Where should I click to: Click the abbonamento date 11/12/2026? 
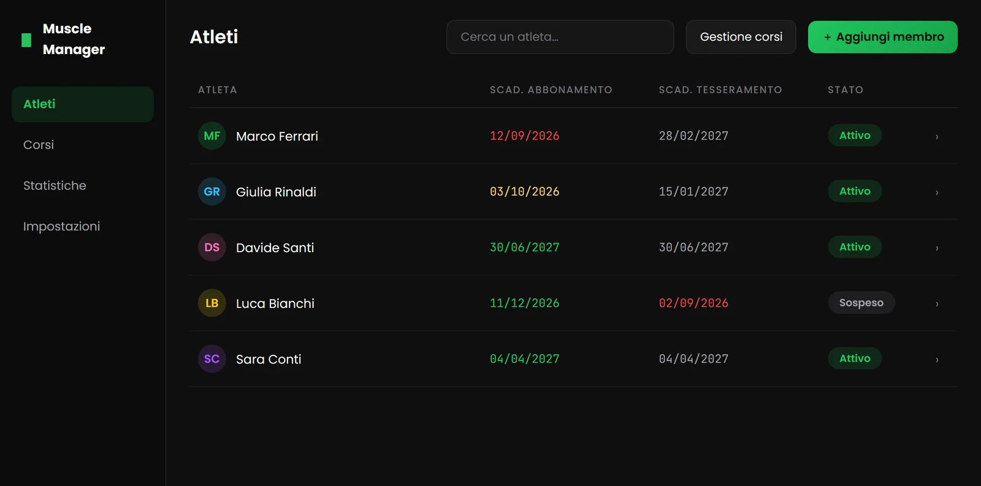click(x=524, y=303)
